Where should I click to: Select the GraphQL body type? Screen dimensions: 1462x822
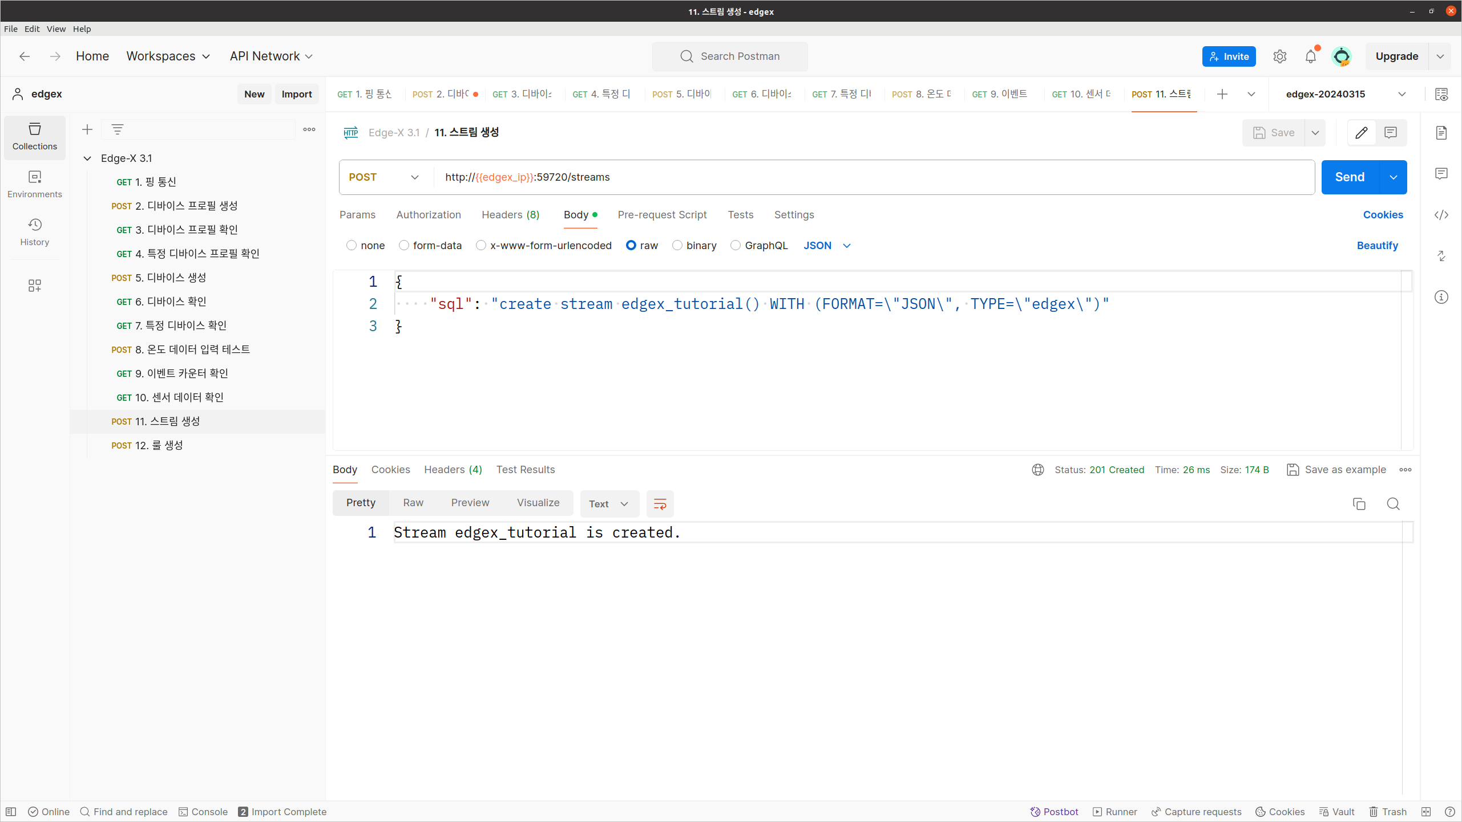click(736, 245)
